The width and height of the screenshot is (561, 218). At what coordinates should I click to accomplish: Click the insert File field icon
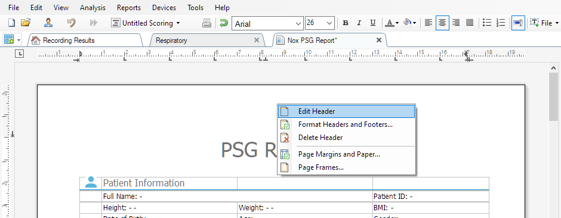[535, 23]
